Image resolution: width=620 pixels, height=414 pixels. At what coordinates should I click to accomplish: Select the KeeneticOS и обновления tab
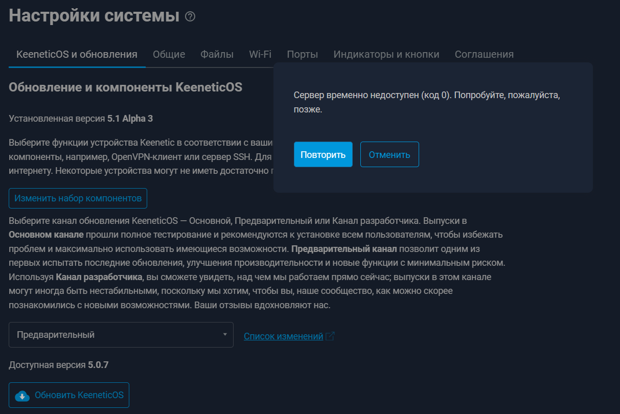(x=77, y=54)
